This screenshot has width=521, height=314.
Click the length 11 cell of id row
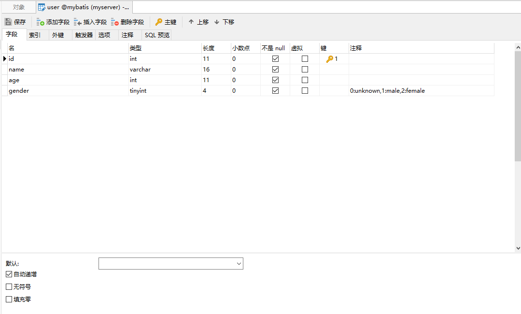[216, 59]
